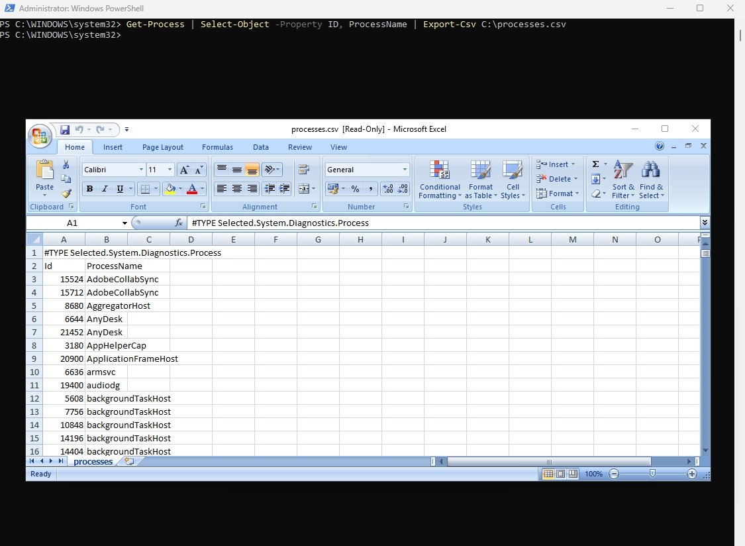Image resolution: width=745 pixels, height=546 pixels.
Task: Click Delete cells button
Action: click(x=557, y=179)
